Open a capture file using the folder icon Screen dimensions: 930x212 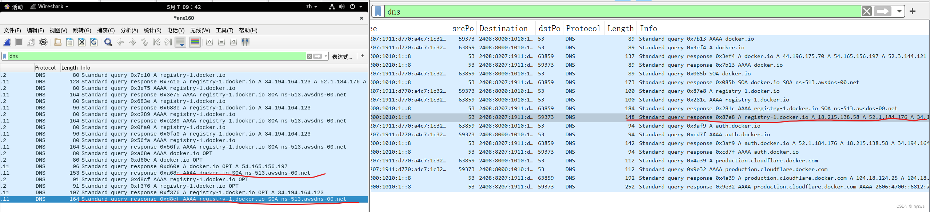58,42
